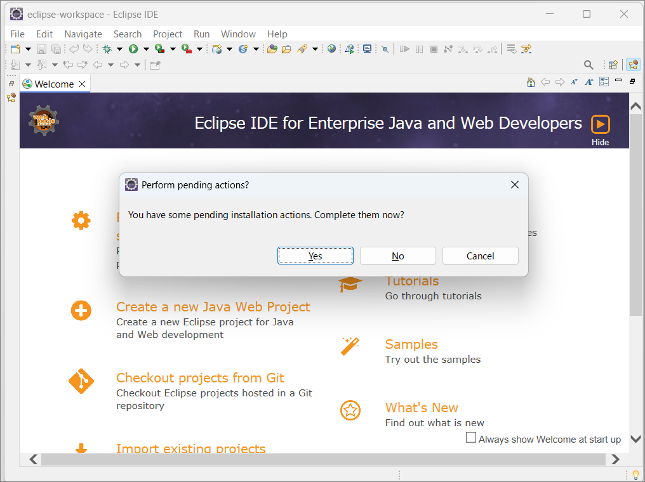Screen dimensions: 645x482
Task: Close the Welcome tab
Action: pyautogui.click(x=83, y=84)
